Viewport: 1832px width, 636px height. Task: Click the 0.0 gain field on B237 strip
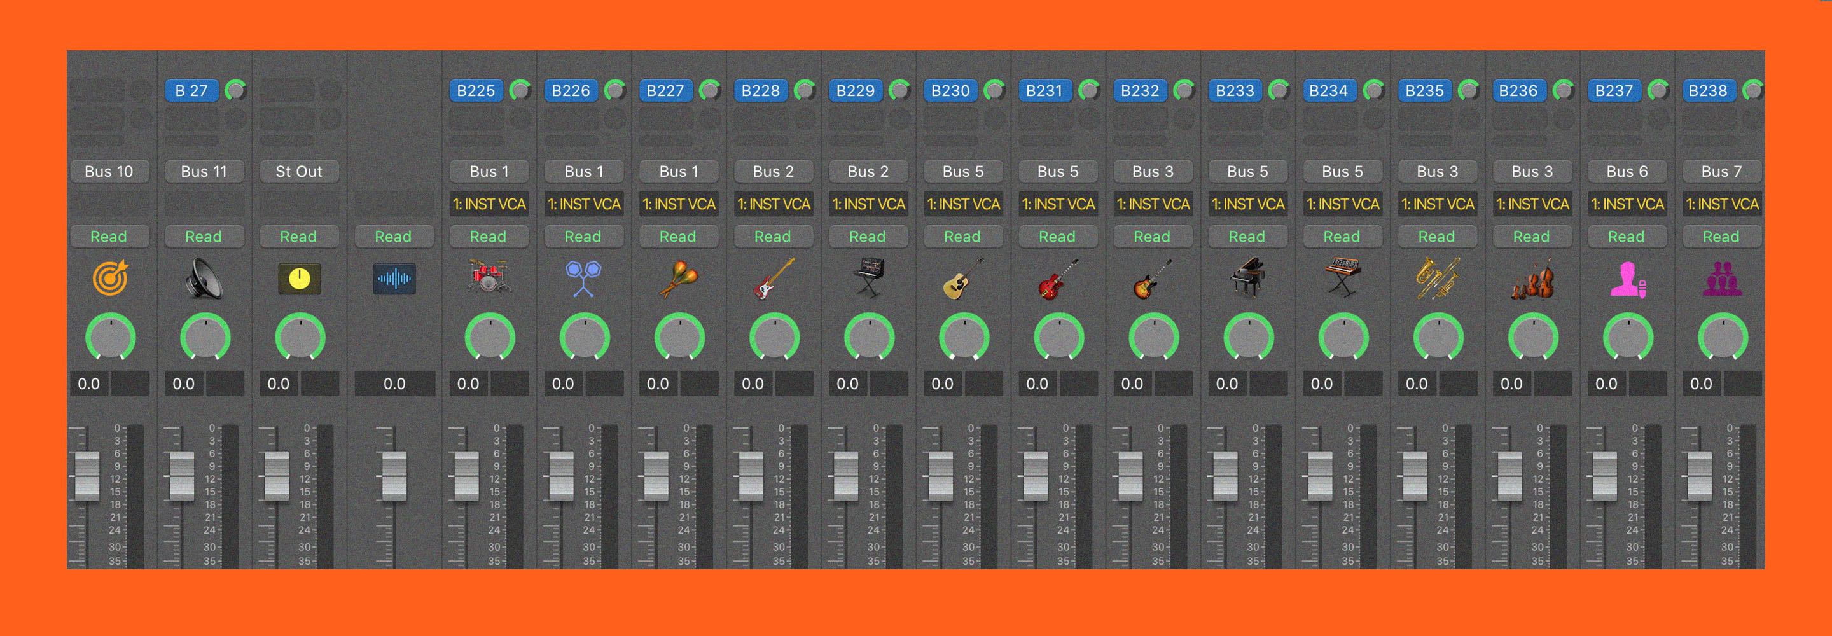point(1607,384)
